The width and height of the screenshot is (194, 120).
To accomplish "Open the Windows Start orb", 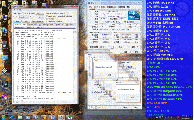I will [3, 117].
